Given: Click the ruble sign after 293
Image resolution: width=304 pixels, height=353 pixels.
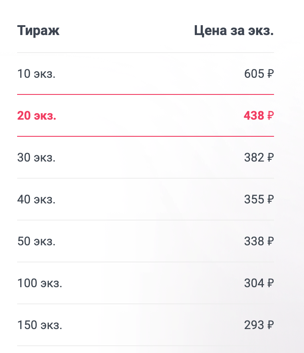Looking at the screenshot, I should click(x=270, y=325).
